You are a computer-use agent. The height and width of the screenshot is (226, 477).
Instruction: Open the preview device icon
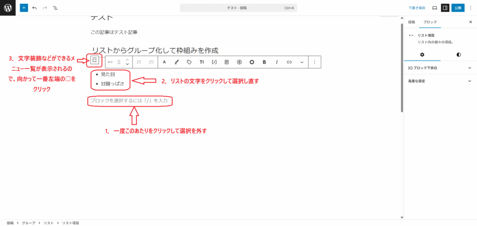click(435, 8)
